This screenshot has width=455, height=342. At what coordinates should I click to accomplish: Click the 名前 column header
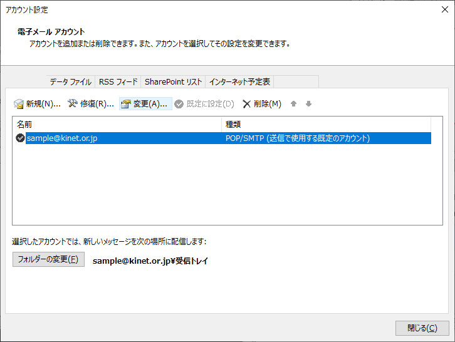point(117,125)
